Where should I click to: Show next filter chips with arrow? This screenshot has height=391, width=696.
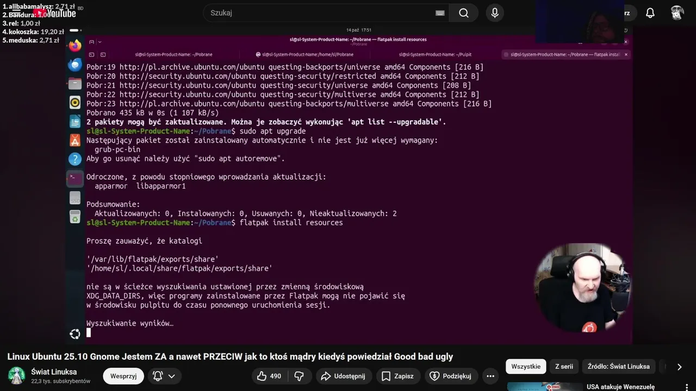tap(679, 367)
